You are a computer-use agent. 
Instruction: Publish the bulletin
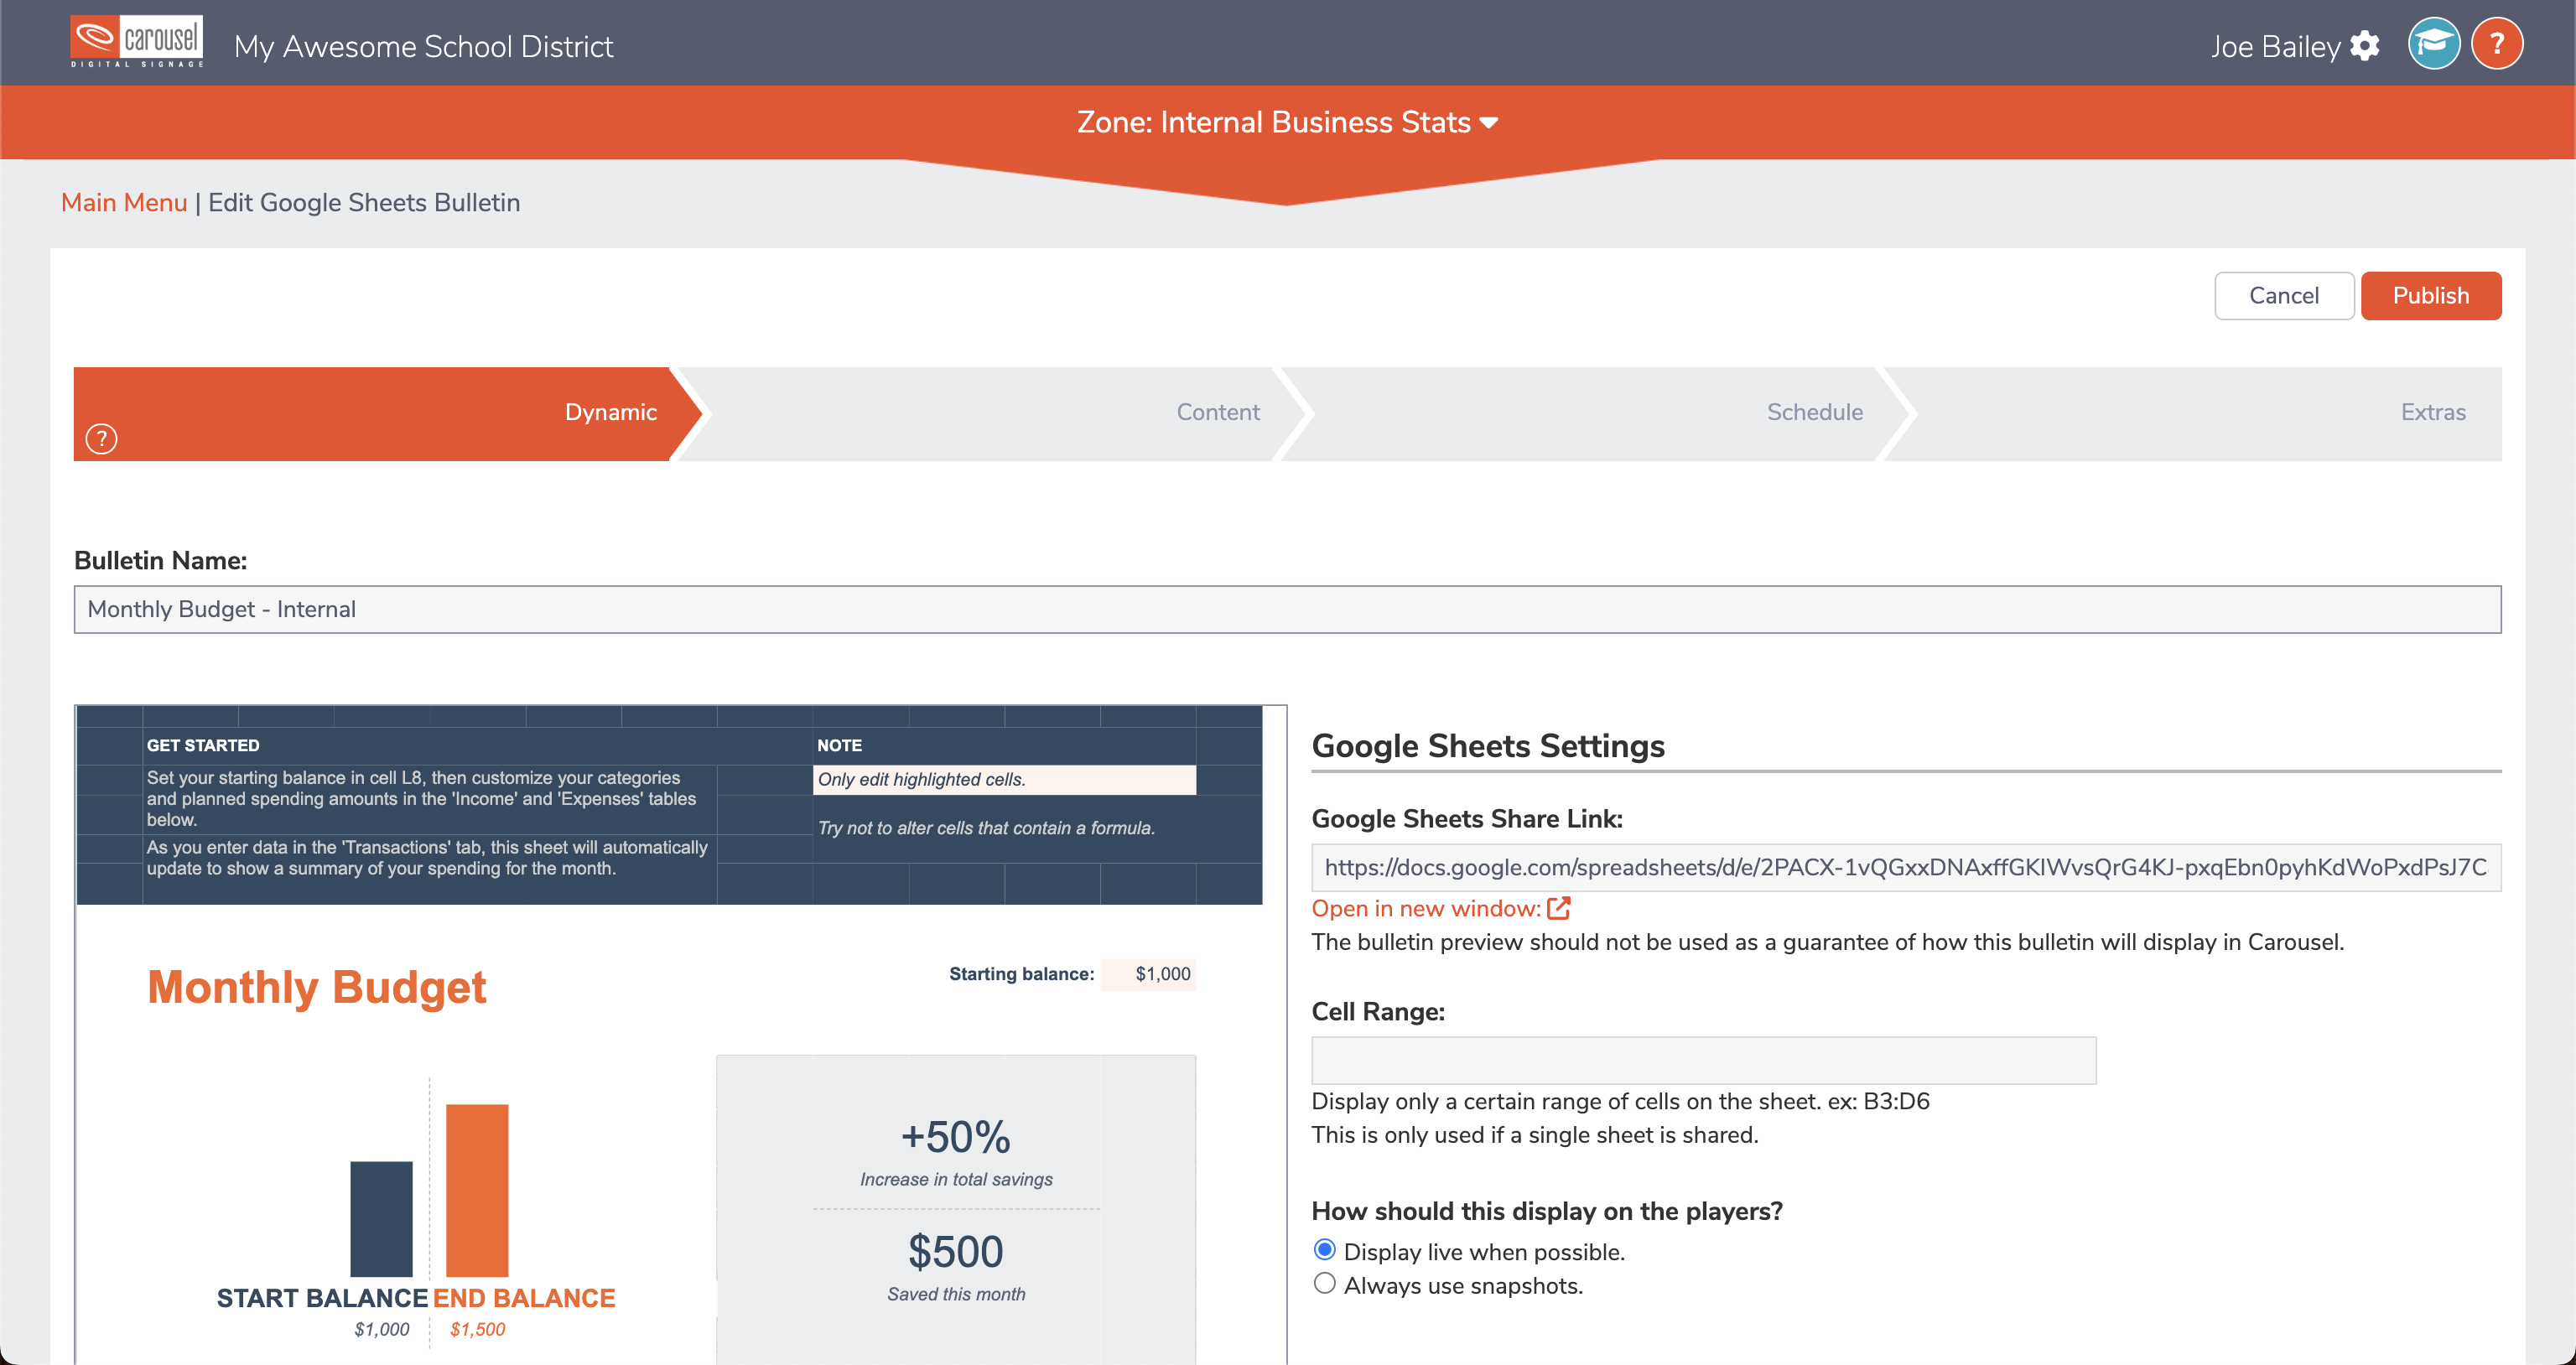(2431, 296)
